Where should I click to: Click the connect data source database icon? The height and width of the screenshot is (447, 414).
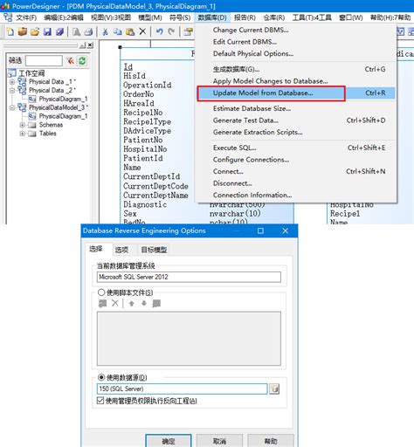(x=274, y=389)
